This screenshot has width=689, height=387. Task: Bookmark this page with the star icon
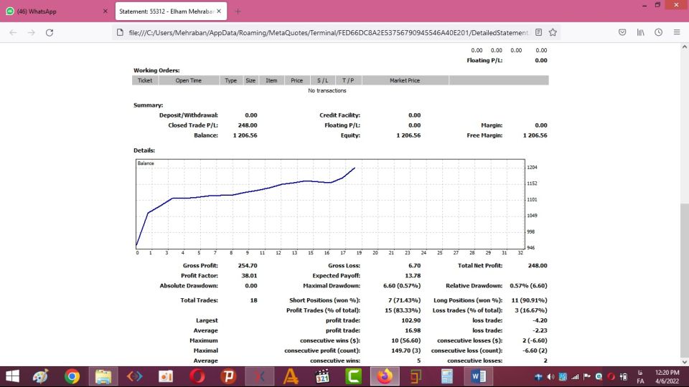click(x=554, y=32)
